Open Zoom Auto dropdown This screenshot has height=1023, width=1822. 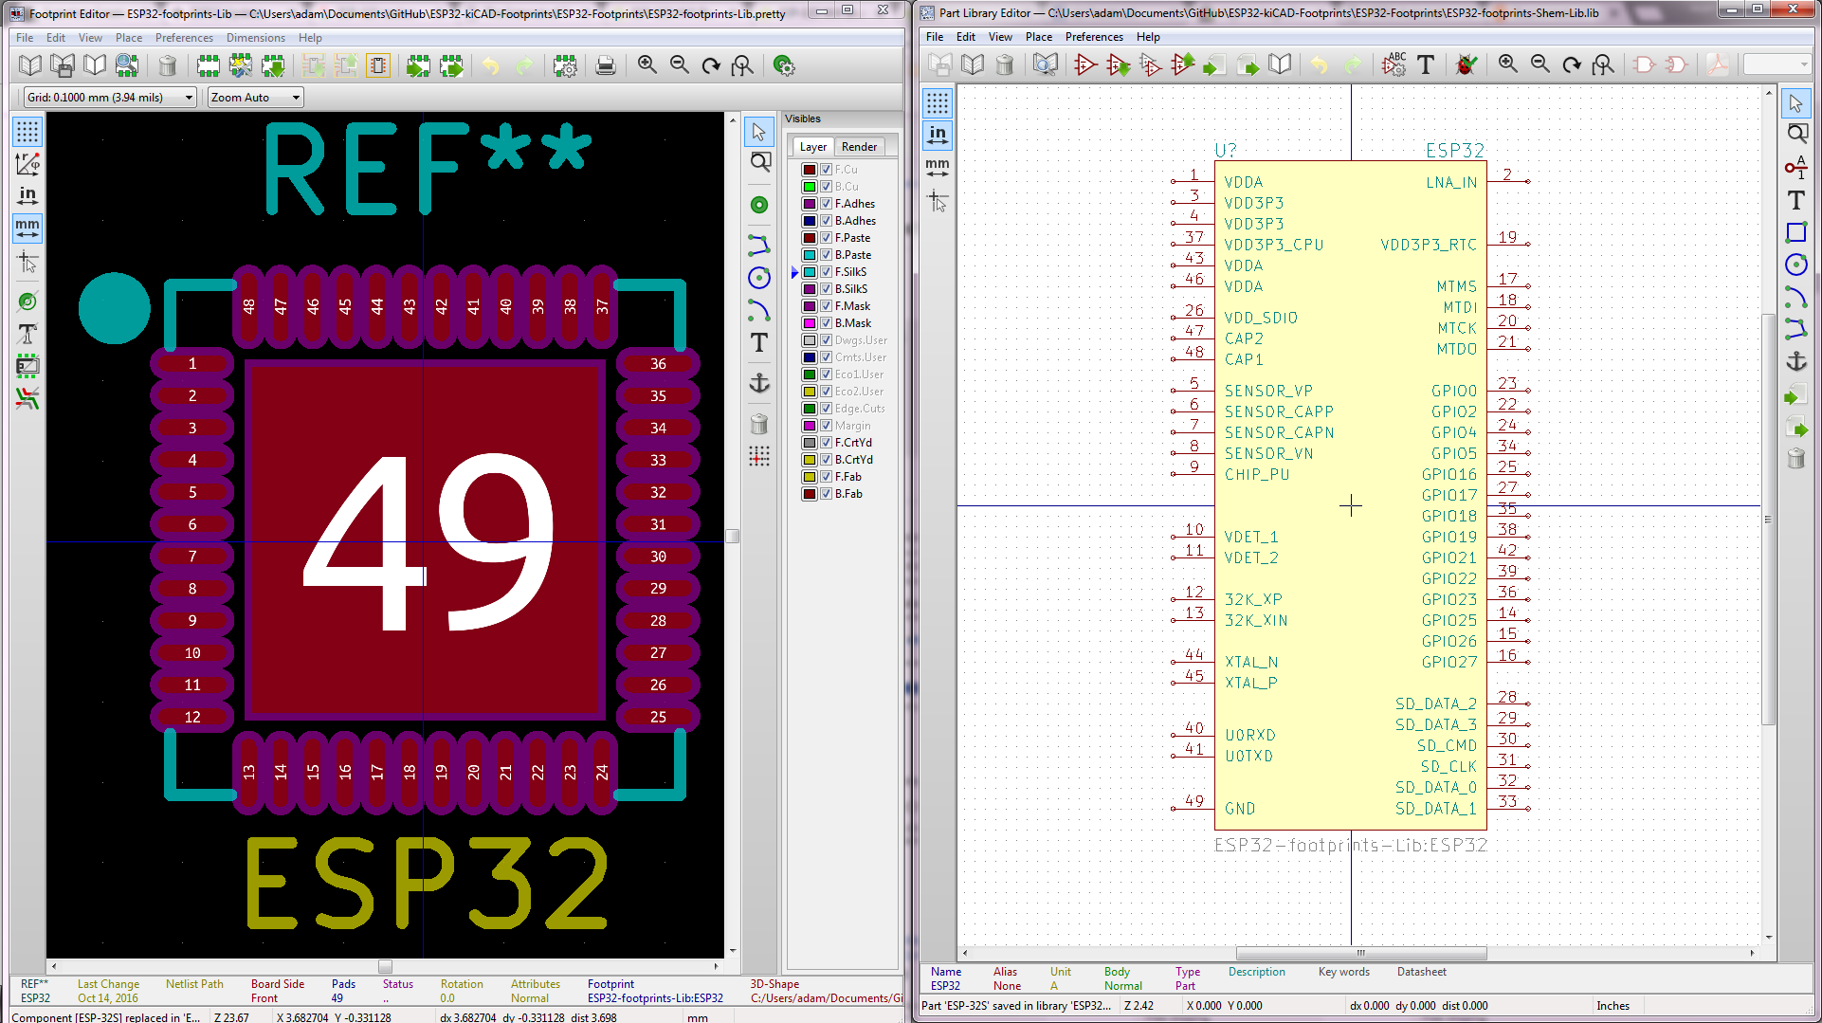tap(255, 97)
